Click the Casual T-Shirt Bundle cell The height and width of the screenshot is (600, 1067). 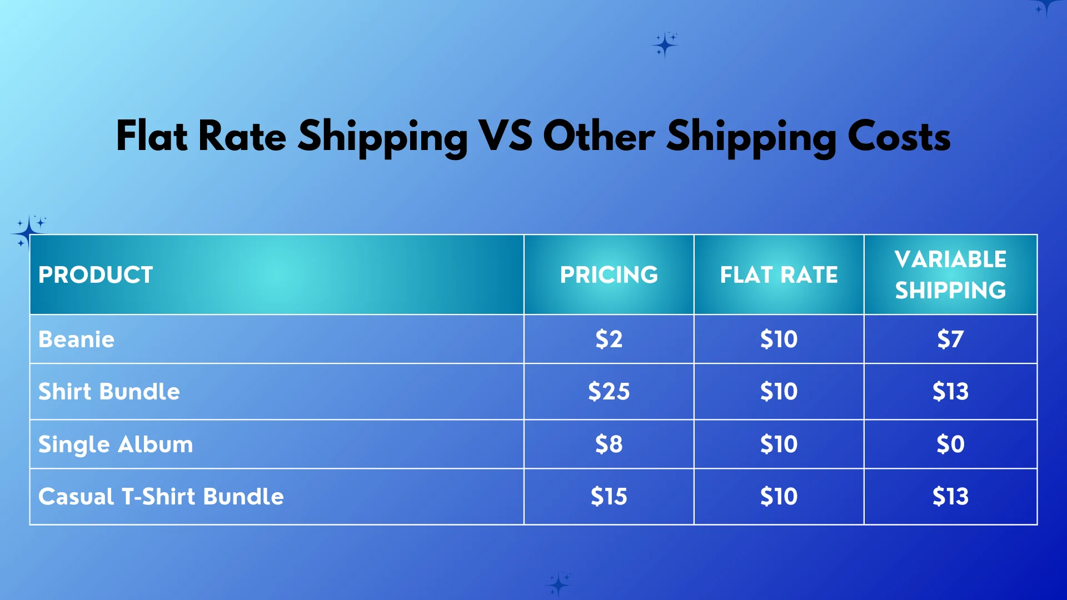[x=277, y=497]
